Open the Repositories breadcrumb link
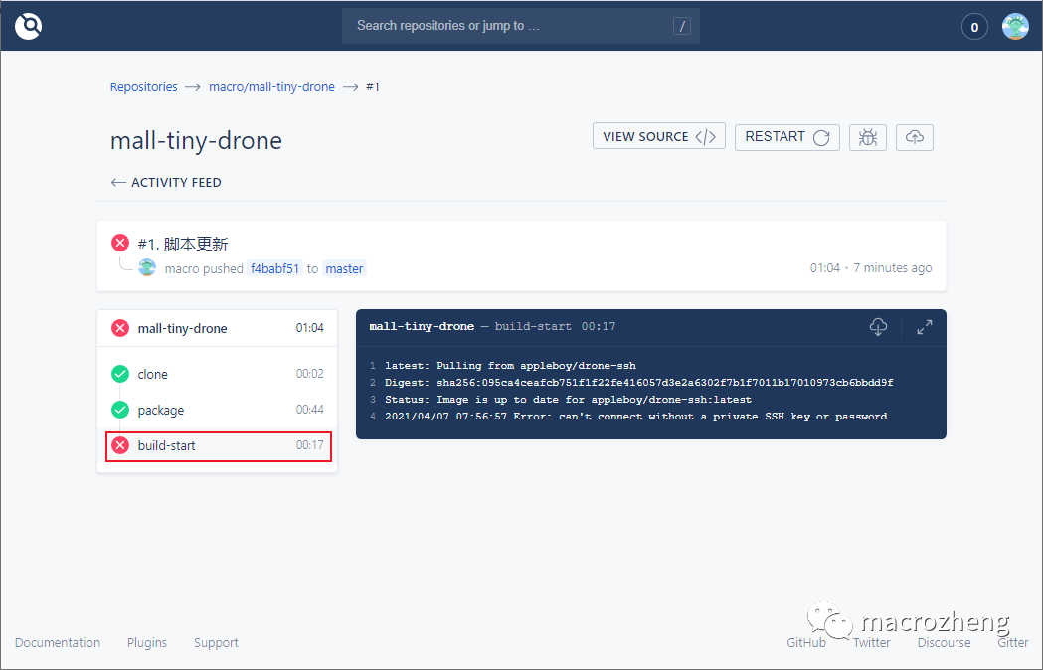This screenshot has width=1043, height=670. pyautogui.click(x=143, y=86)
